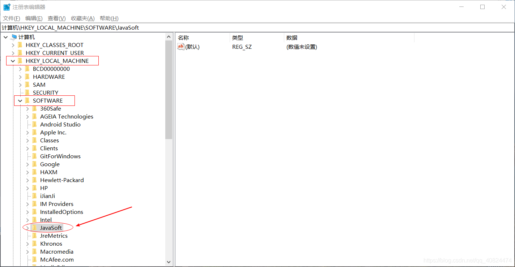Viewport: 515px width, 267px height.
Task: Click the Apple Inc. folder icon
Action: click(x=34, y=132)
